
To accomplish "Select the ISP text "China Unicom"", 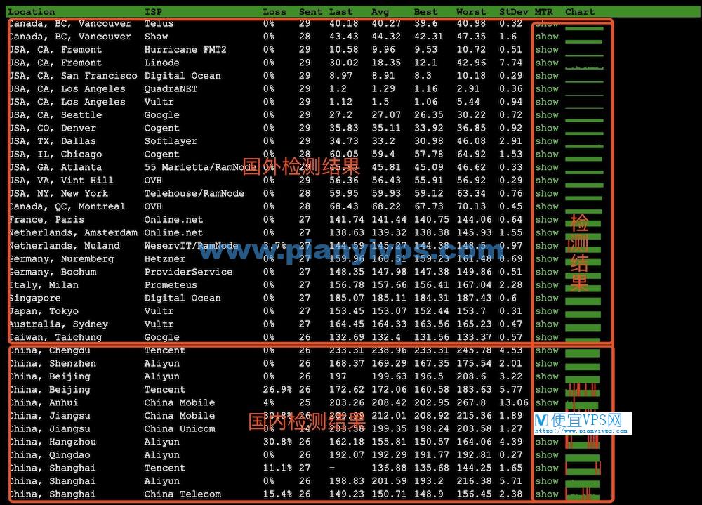I will tap(180, 429).
